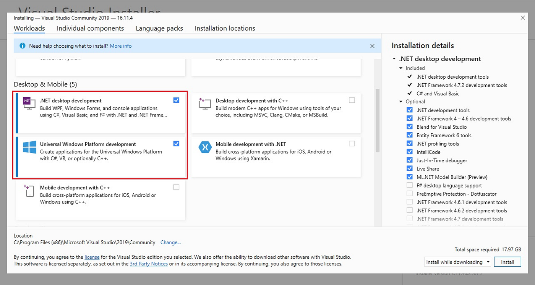Uncheck .NET Framework 4 – 4.6 development tools
Viewport: 535px width, 285px height.
click(x=410, y=118)
